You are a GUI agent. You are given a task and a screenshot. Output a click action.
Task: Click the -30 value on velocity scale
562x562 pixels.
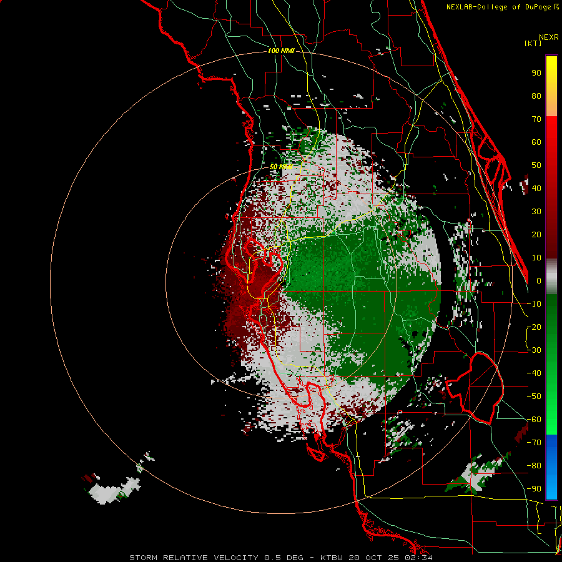[534, 350]
